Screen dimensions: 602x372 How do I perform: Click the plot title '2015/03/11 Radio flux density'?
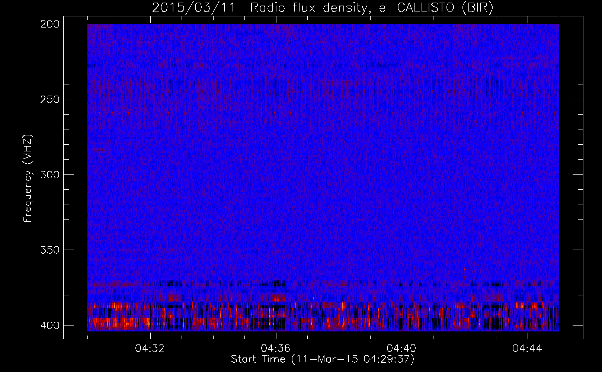click(323, 8)
